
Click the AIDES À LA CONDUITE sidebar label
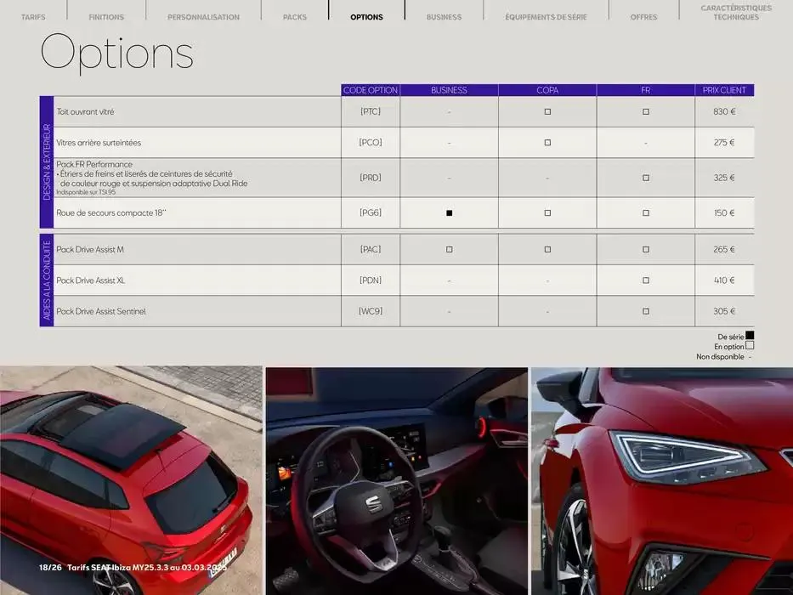(x=46, y=280)
